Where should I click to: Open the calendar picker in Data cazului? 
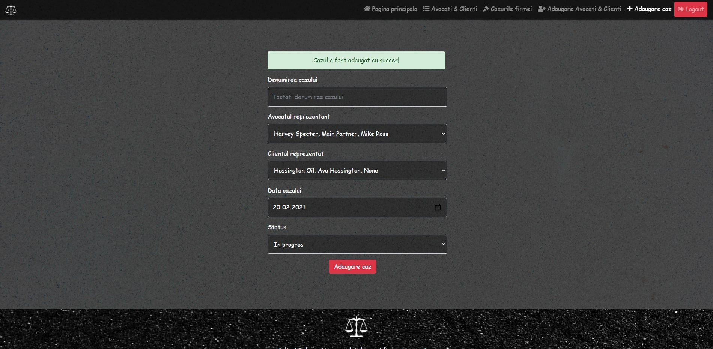438,207
